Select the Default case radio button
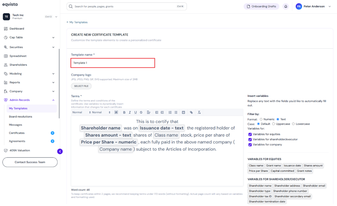This screenshot has width=337, height=206. pos(258,124)
